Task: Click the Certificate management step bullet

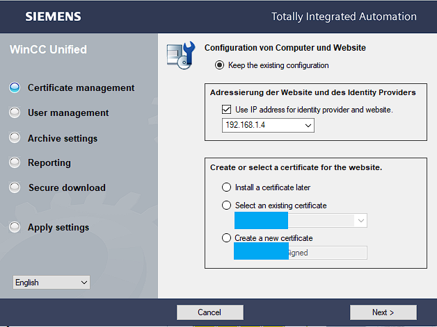Action: [15, 87]
